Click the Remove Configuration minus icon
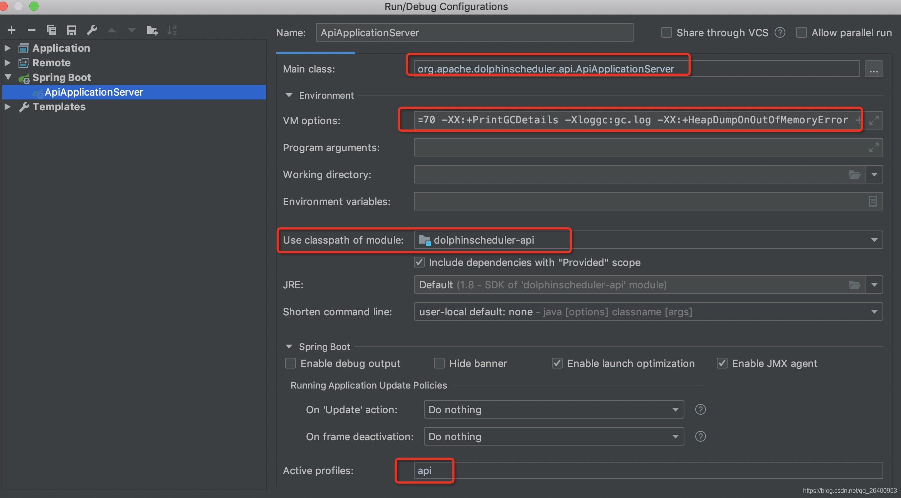The image size is (901, 498). tap(32, 30)
